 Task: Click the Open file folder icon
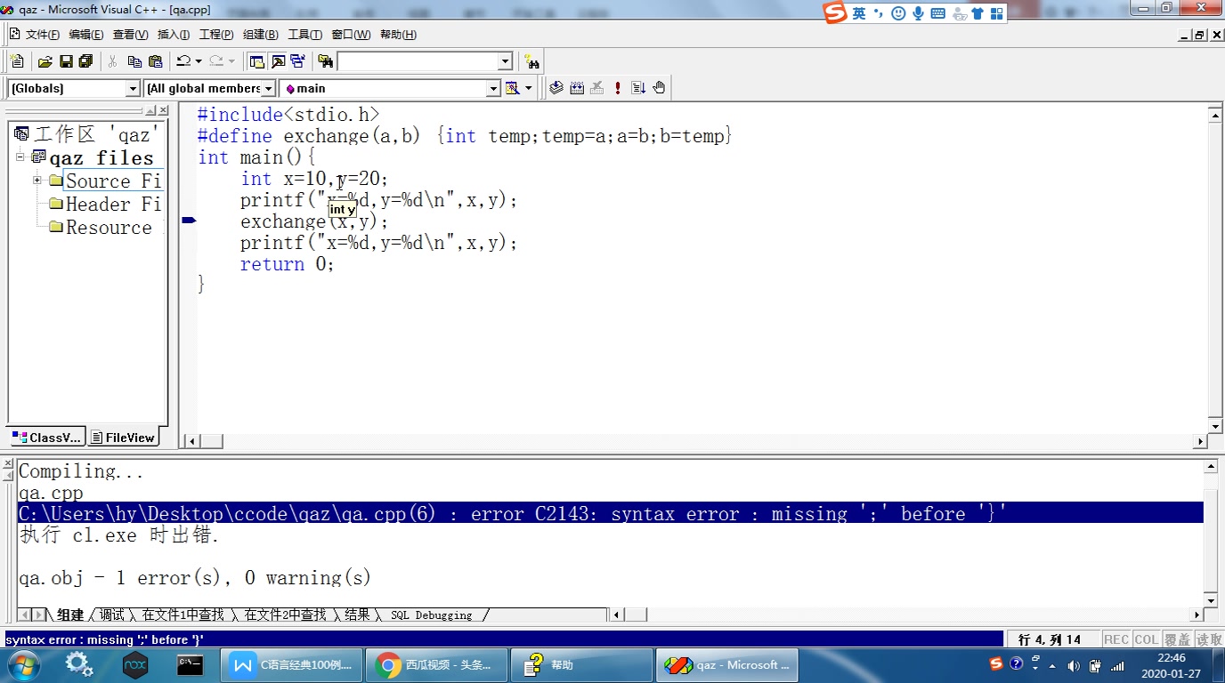pyautogui.click(x=45, y=61)
